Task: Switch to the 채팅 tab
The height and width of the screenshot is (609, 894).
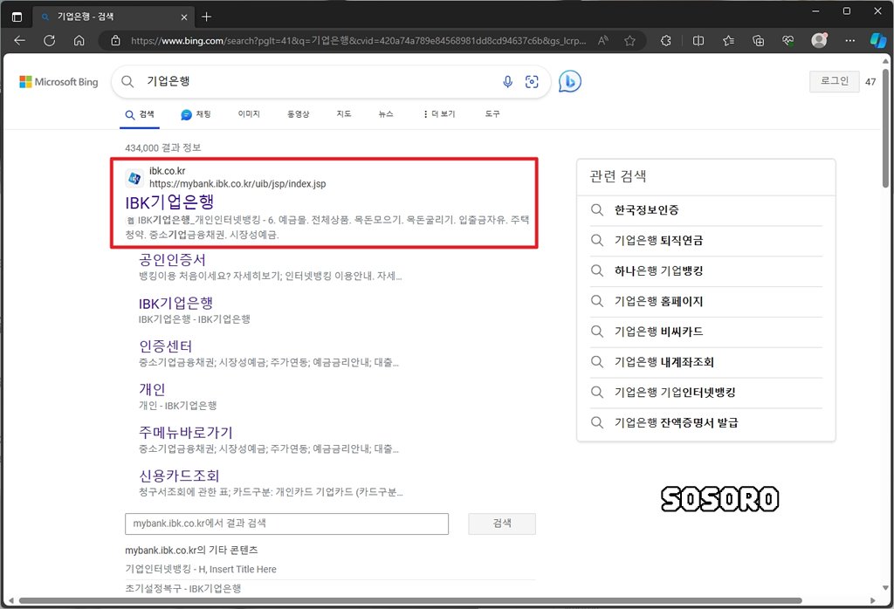Action: [x=196, y=114]
